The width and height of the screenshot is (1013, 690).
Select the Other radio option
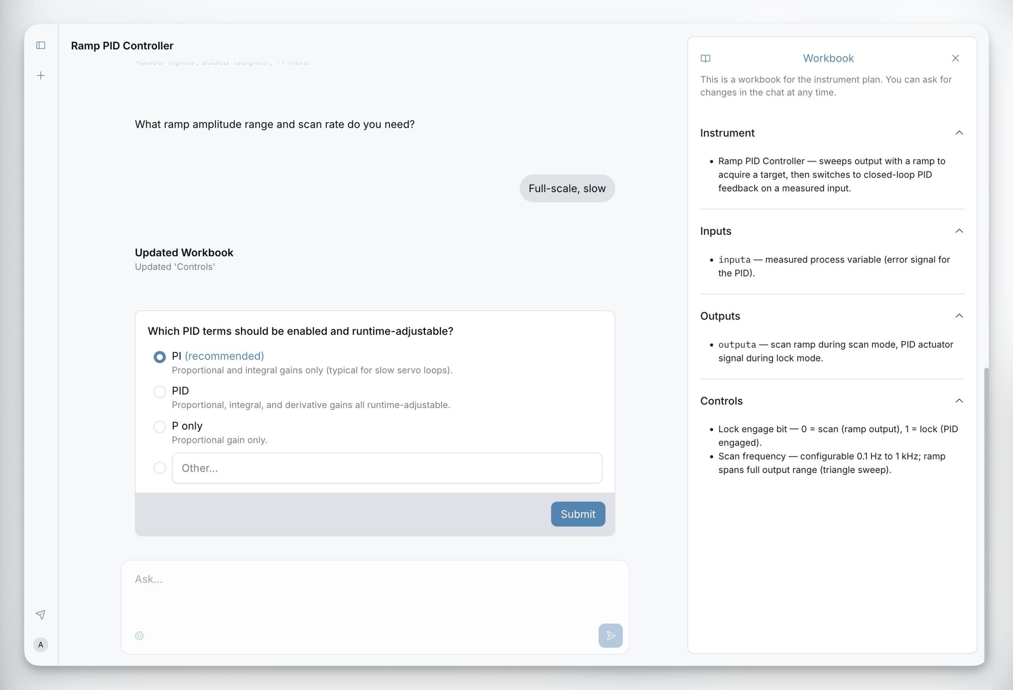pos(159,468)
